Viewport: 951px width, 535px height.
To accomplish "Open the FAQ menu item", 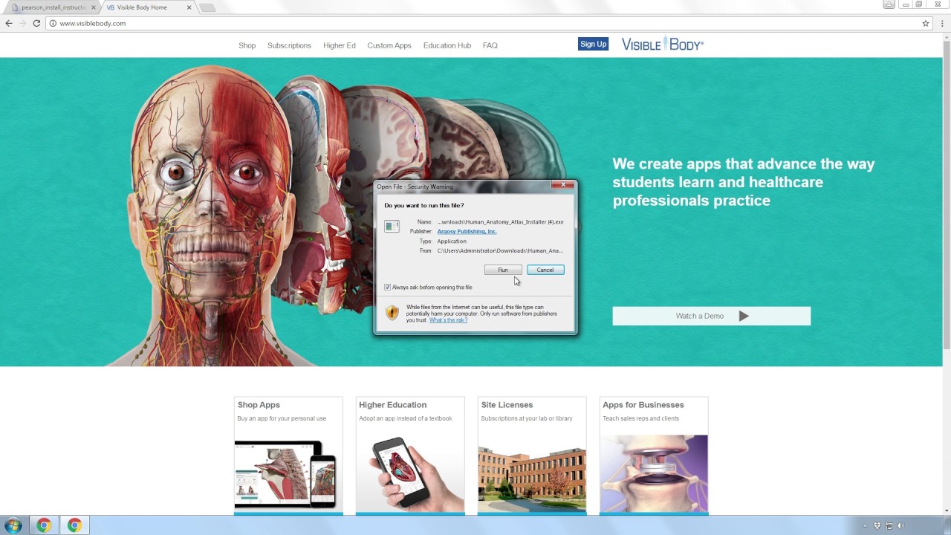I will click(490, 45).
